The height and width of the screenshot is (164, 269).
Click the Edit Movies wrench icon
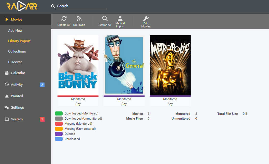(146, 18)
